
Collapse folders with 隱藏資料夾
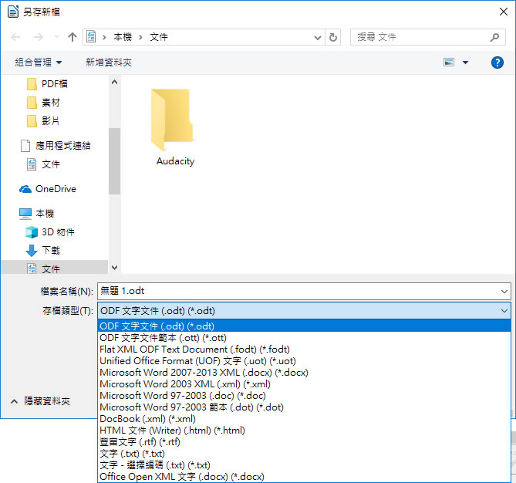pos(40,401)
